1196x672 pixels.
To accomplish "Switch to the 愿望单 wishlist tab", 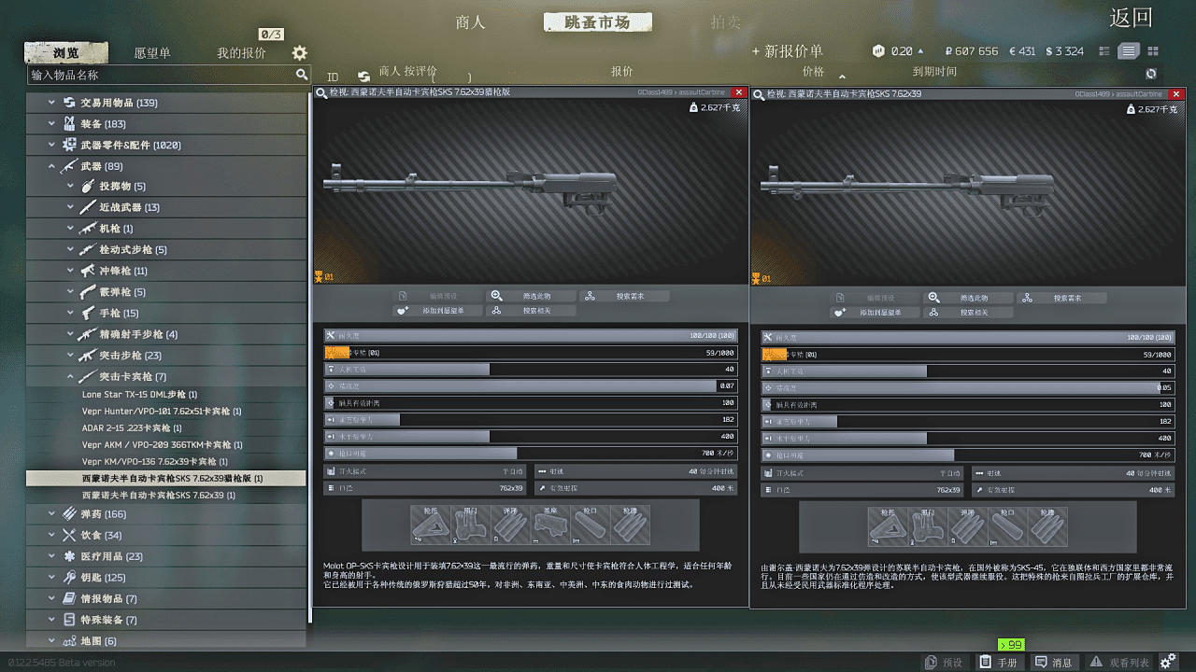I will 152,53.
